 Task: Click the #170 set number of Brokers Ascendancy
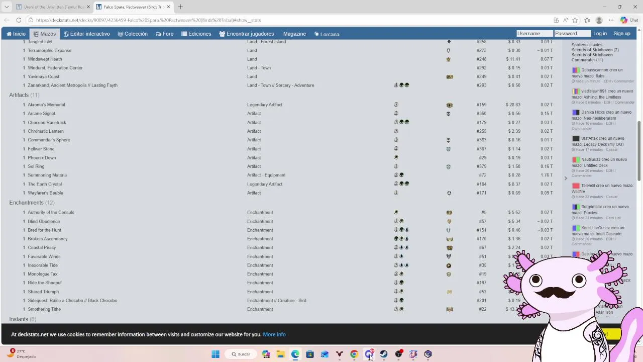click(482, 239)
